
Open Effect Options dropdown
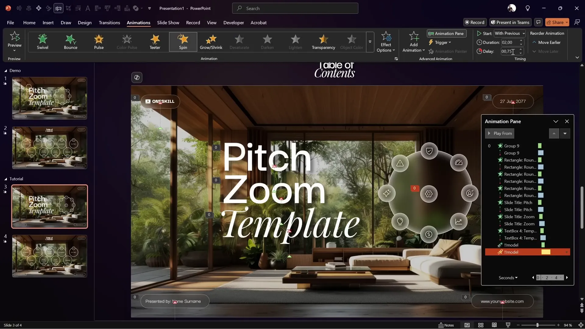click(386, 42)
